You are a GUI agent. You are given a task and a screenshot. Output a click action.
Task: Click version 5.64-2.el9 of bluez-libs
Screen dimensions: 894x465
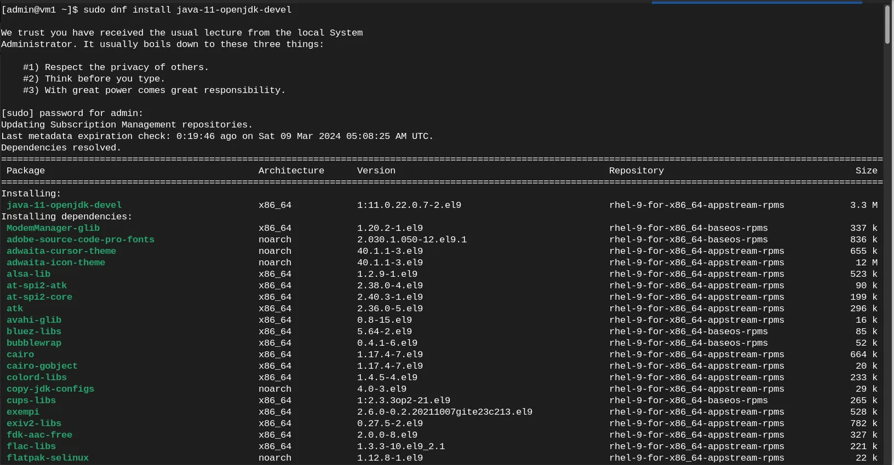coord(385,332)
